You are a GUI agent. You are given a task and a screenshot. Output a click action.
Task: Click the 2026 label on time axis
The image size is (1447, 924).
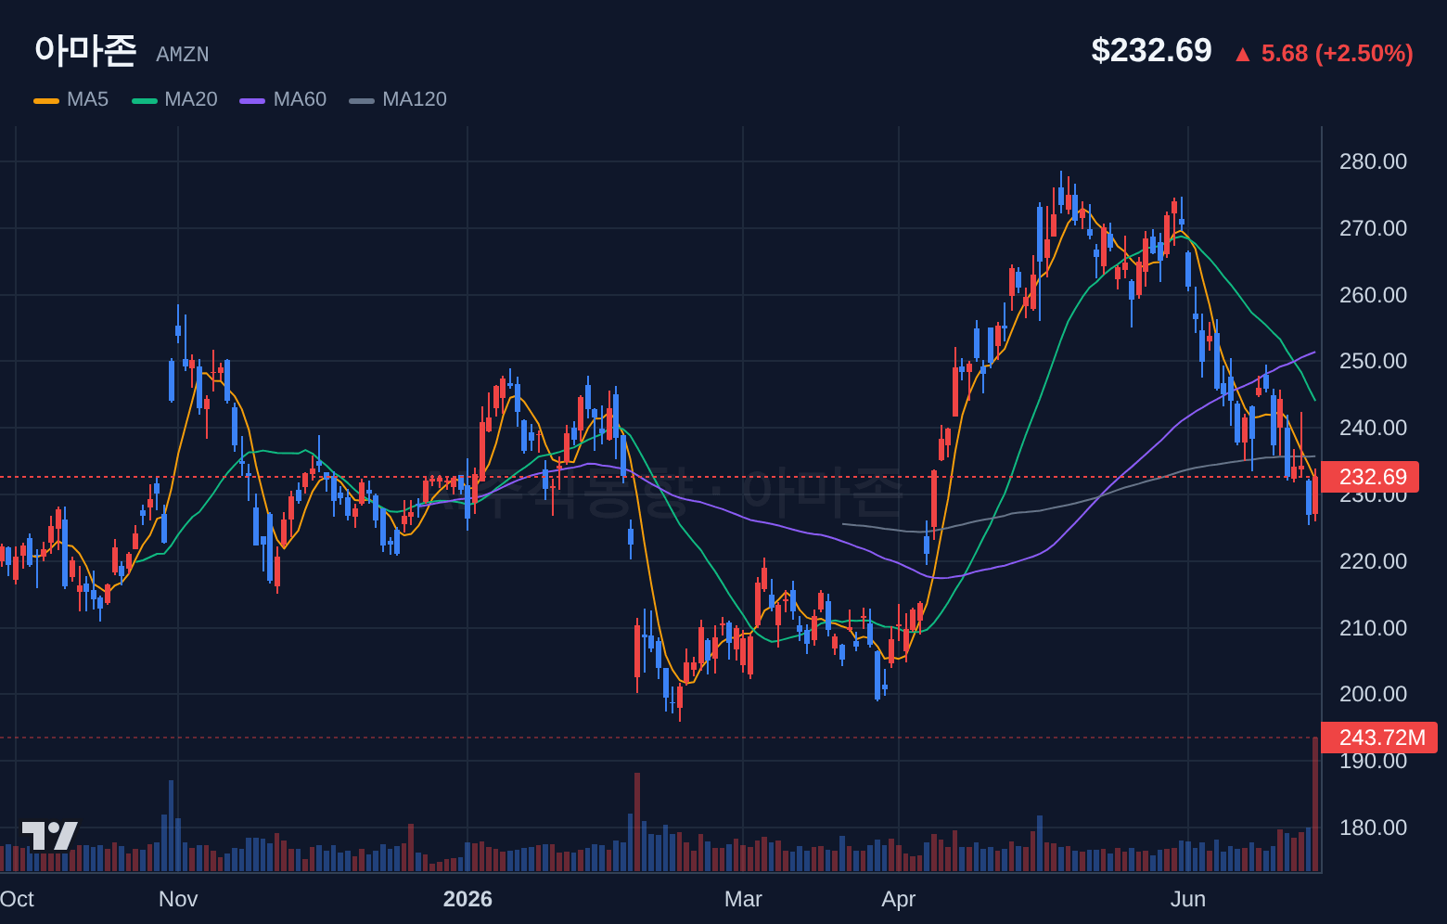pos(467,899)
